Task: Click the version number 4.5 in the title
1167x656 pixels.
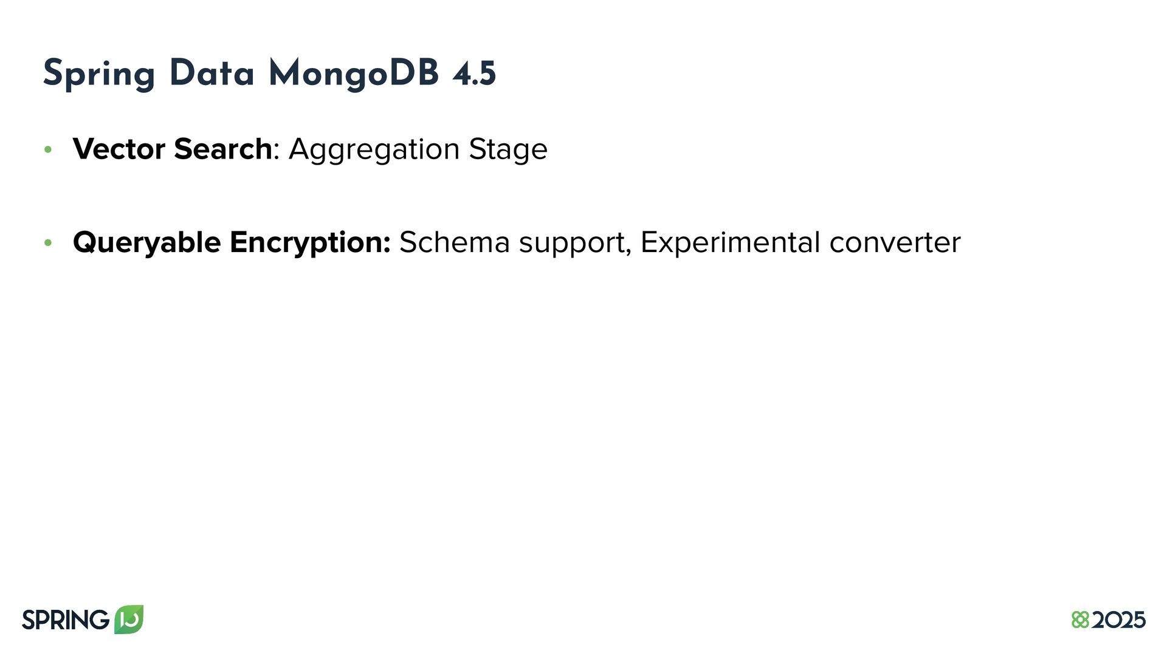Action: coord(474,74)
